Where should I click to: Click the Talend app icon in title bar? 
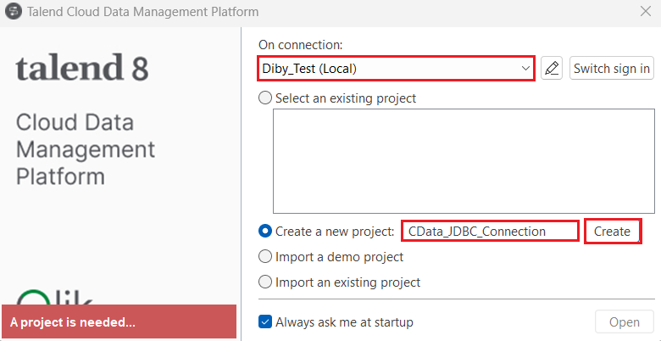(x=14, y=12)
